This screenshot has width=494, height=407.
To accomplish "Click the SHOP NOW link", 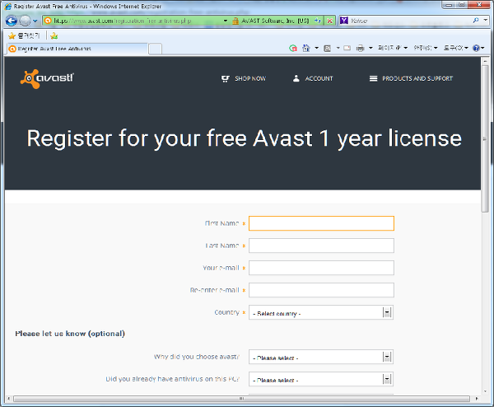I will (250, 78).
